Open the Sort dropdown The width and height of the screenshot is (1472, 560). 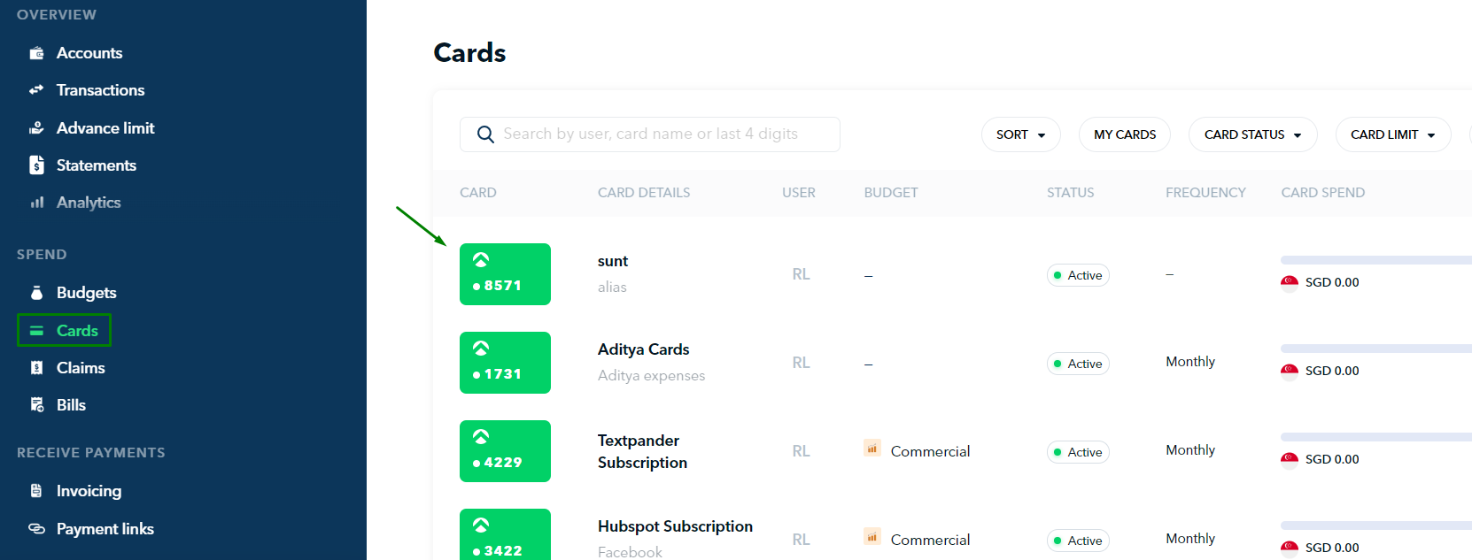pos(1020,134)
